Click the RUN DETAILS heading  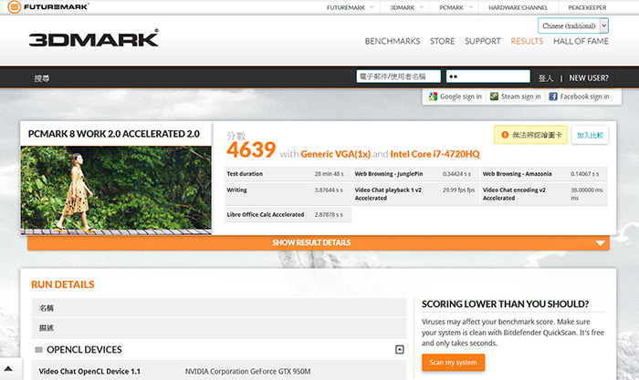pyautogui.click(x=63, y=284)
